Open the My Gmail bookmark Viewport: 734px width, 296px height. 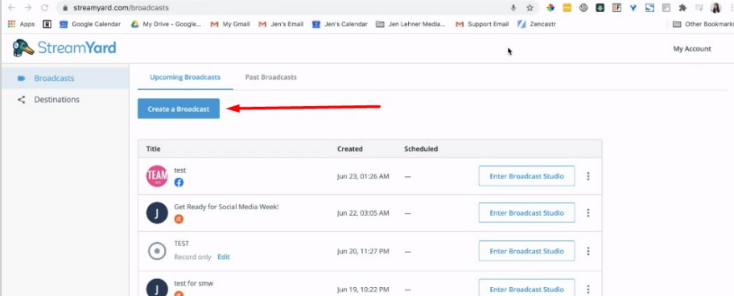[230, 24]
